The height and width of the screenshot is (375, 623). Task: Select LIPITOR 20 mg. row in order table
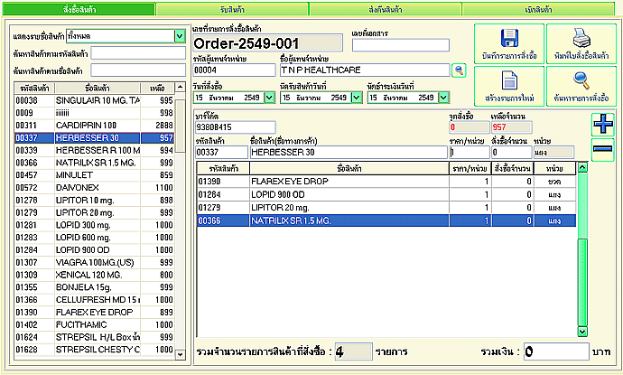click(x=386, y=208)
